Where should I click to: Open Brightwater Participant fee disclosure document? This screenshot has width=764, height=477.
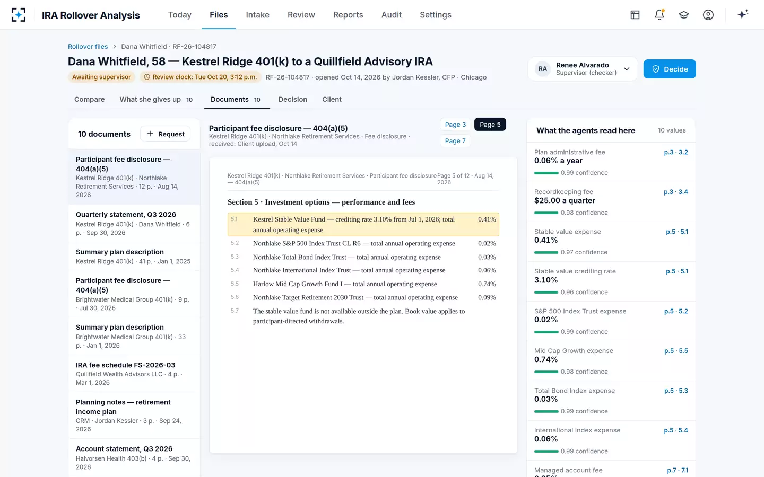click(x=134, y=294)
